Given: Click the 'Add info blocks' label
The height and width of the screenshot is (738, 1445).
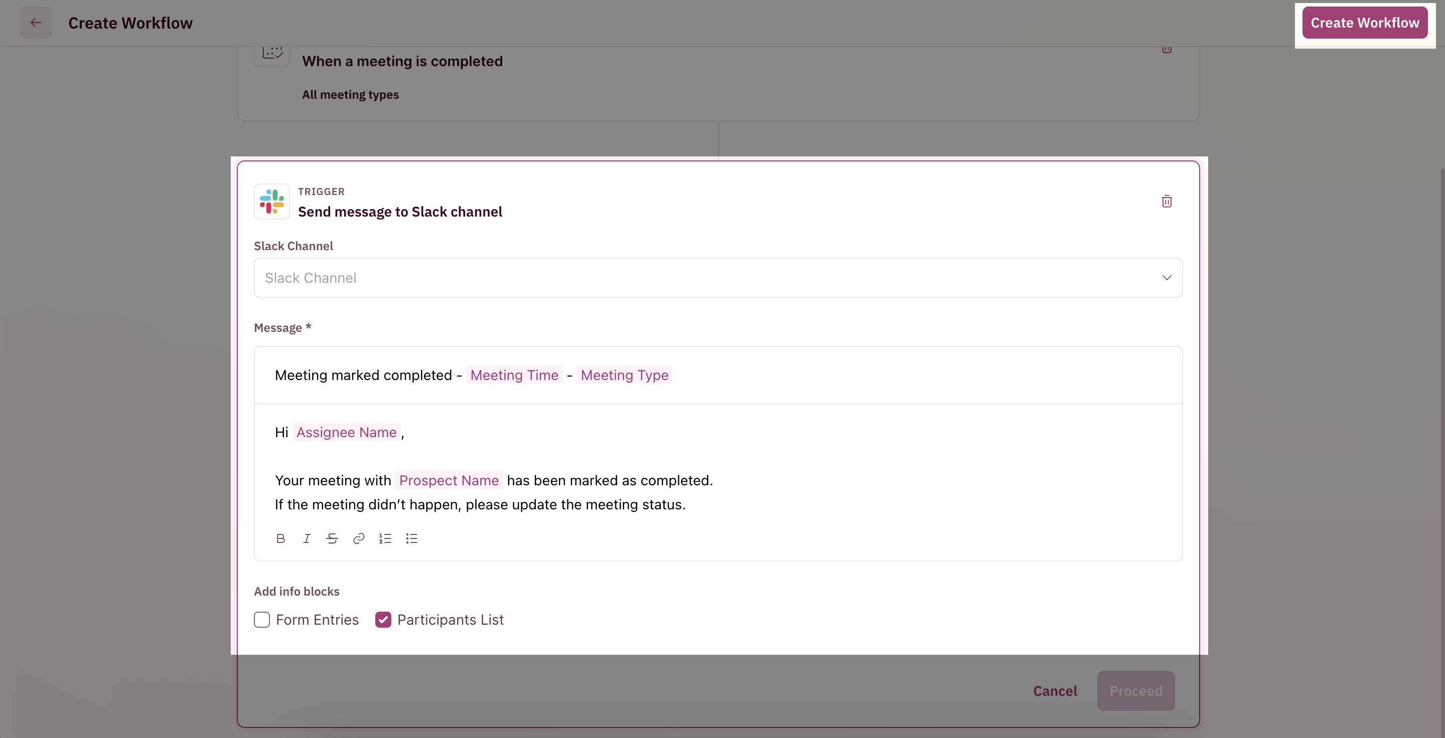Looking at the screenshot, I should pos(297,591).
